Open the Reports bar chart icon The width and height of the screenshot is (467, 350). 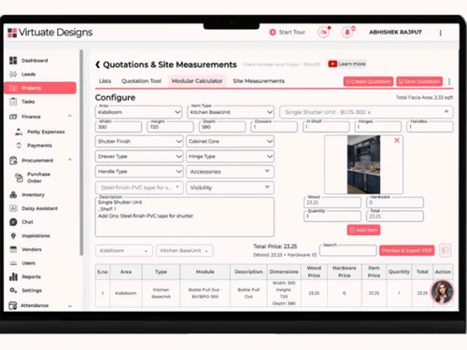point(13,276)
